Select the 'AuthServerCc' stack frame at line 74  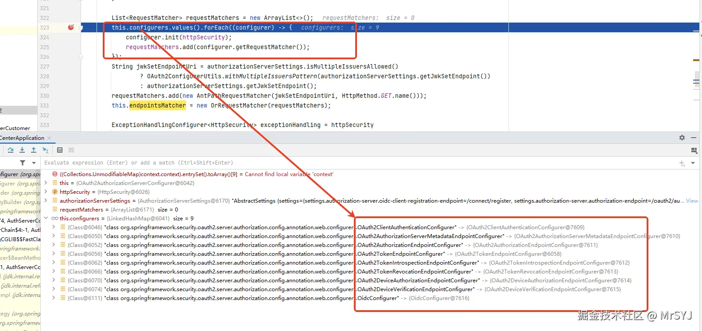pos(20,220)
